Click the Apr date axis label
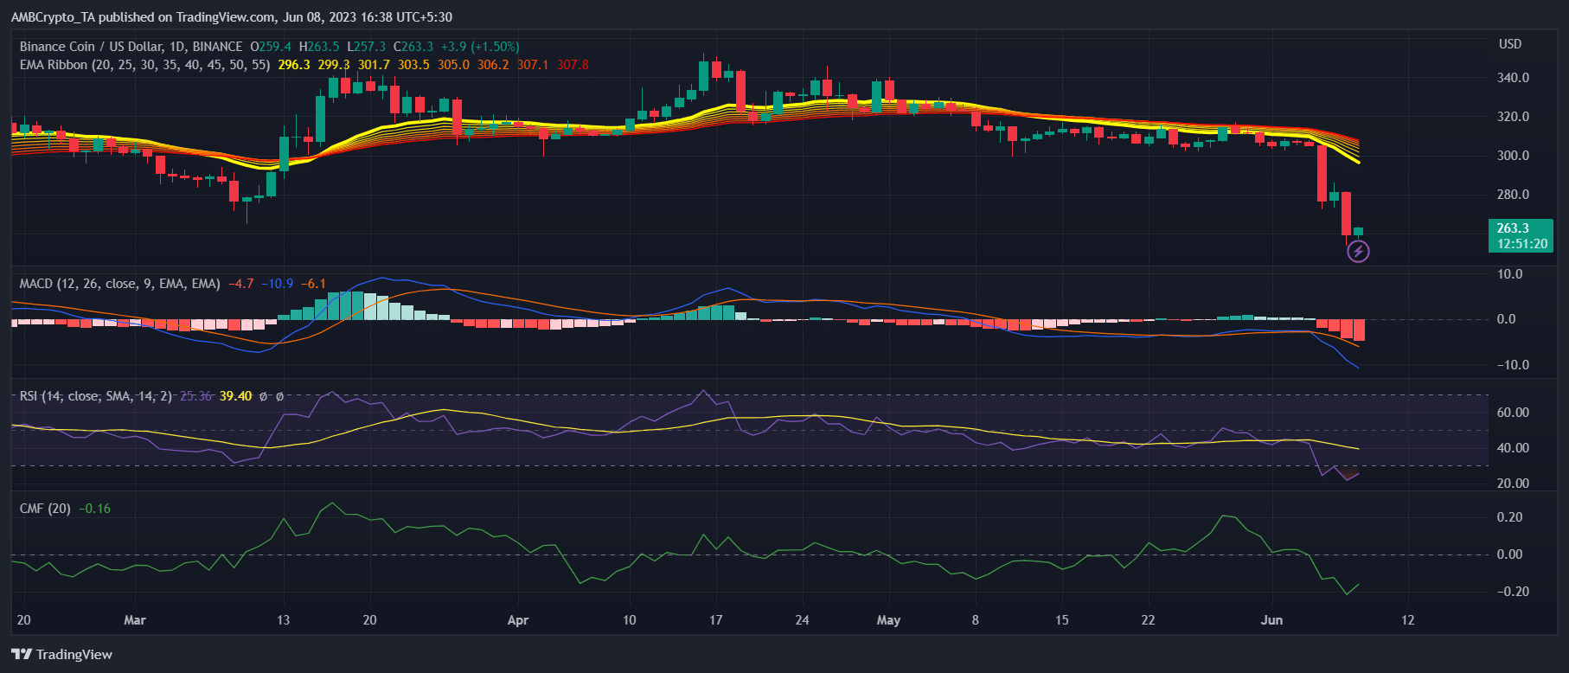Screen dimensions: 1569x673 click(517, 620)
